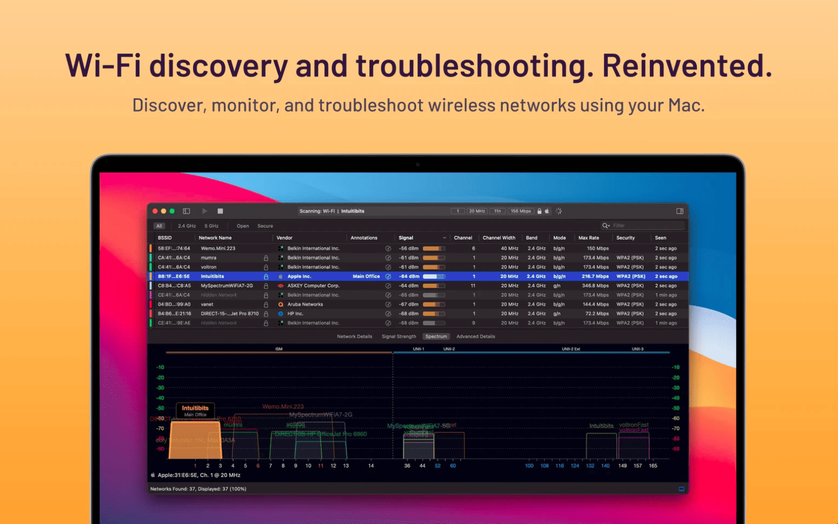Toggle the left sidebar panel icon
838x524 pixels.
tap(186, 211)
